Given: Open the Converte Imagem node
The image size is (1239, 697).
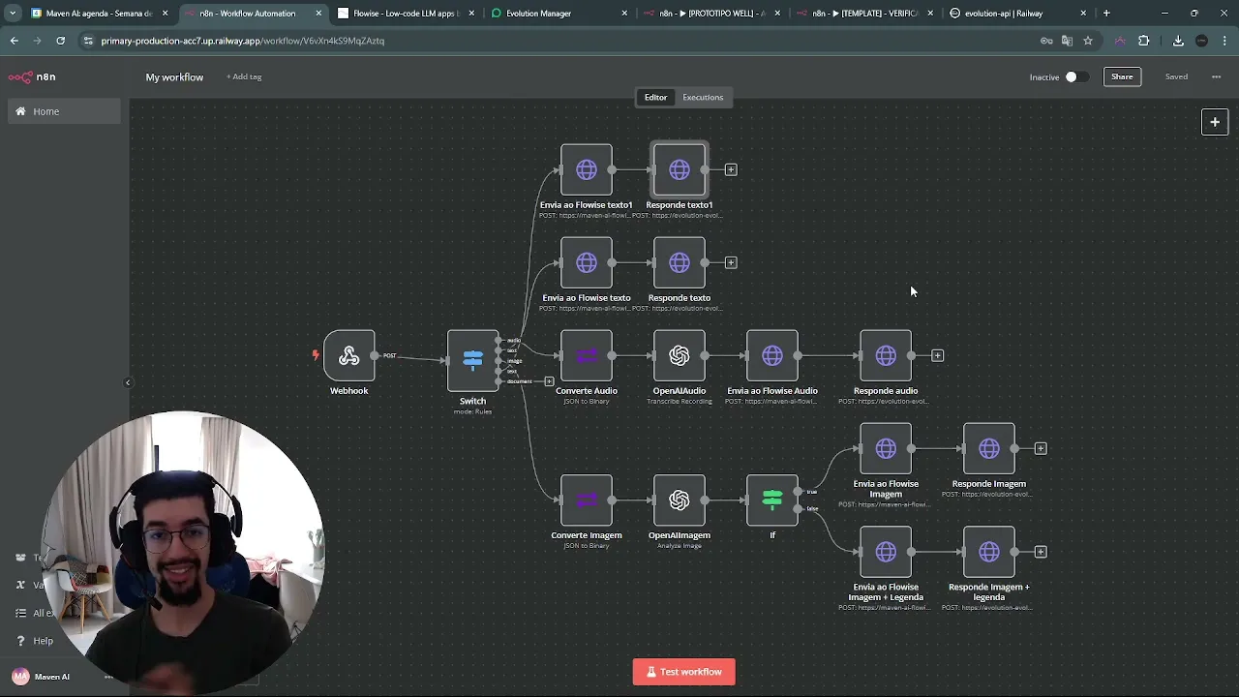Looking at the screenshot, I should [x=587, y=500].
